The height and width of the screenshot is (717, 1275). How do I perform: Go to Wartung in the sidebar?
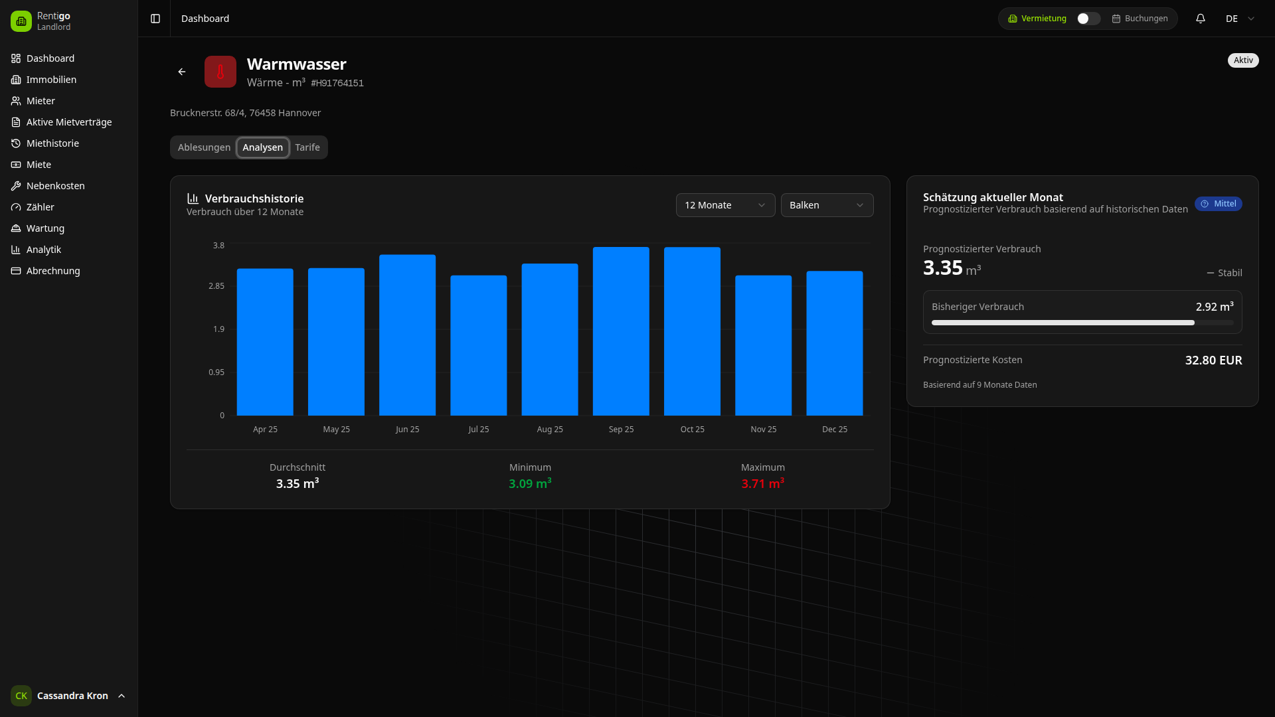tap(45, 228)
